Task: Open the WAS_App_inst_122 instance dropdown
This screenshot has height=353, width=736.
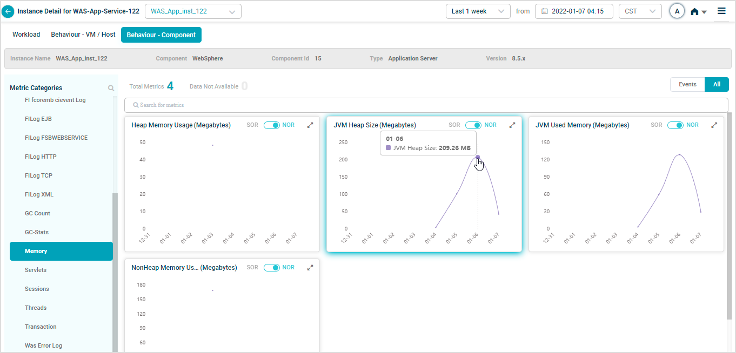Action: [x=193, y=11]
